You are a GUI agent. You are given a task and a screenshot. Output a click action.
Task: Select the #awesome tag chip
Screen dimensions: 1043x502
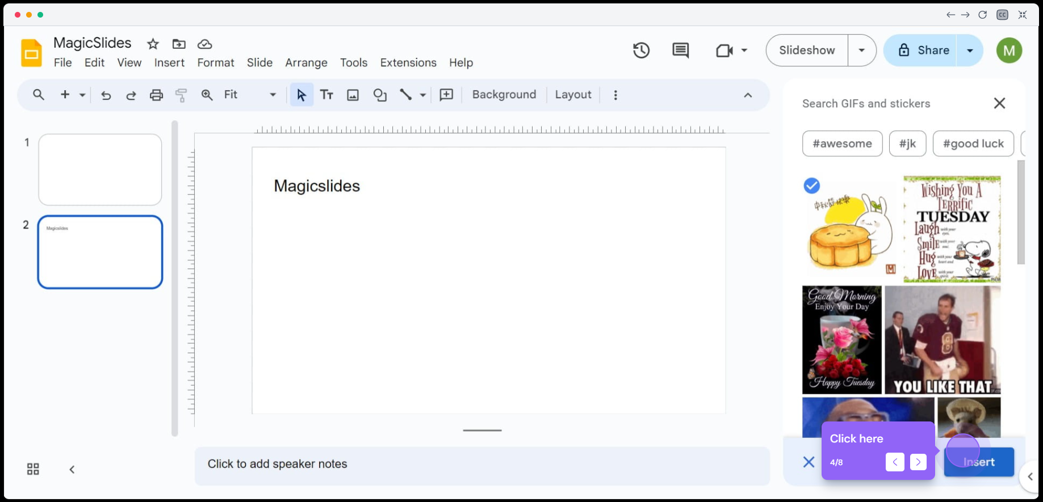(842, 144)
